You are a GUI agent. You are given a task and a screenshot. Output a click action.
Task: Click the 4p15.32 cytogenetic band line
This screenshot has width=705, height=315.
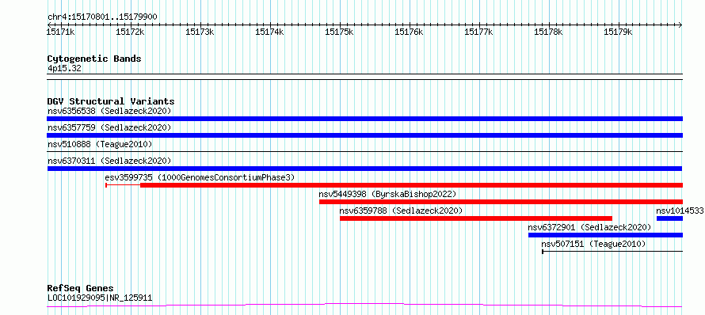[x=364, y=77]
